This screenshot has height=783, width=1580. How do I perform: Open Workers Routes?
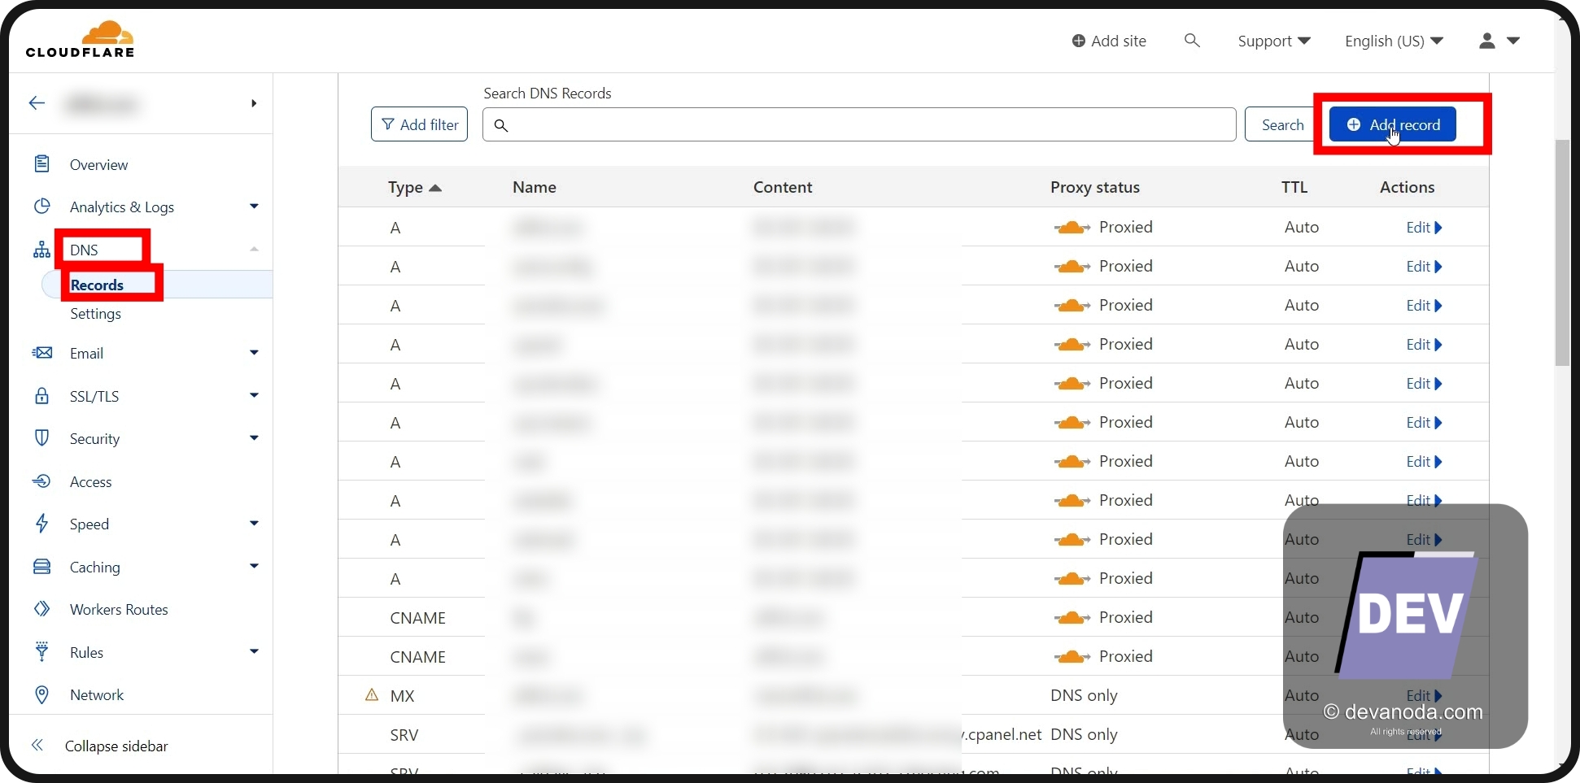click(x=119, y=609)
